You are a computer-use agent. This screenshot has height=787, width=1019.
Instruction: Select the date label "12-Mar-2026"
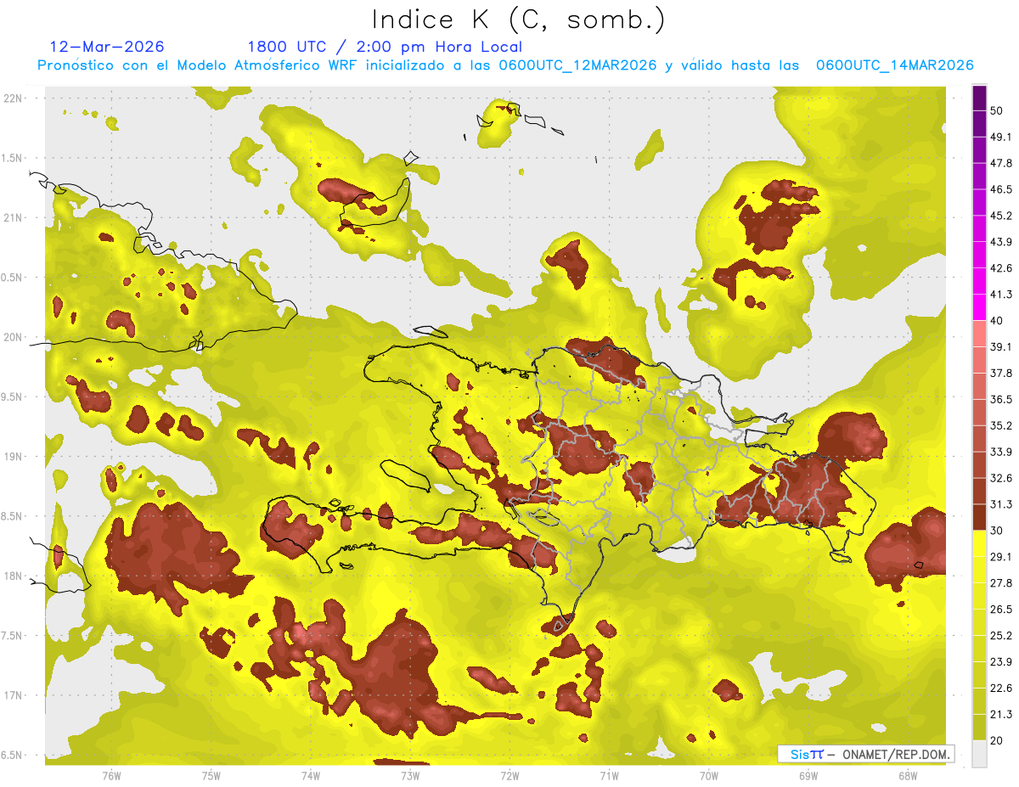pos(107,47)
